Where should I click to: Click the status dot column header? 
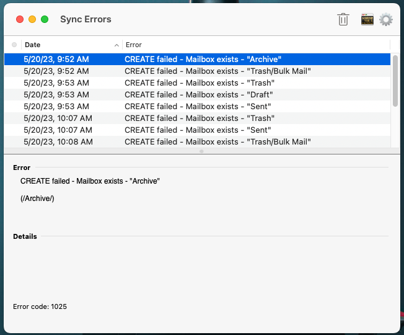[x=14, y=45]
